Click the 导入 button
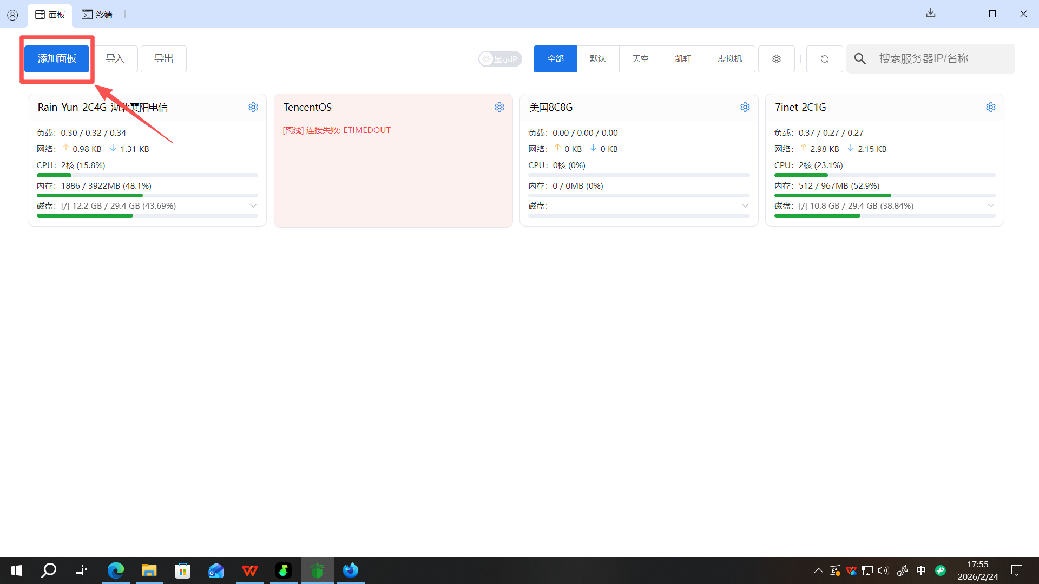The width and height of the screenshot is (1039, 584). point(115,58)
